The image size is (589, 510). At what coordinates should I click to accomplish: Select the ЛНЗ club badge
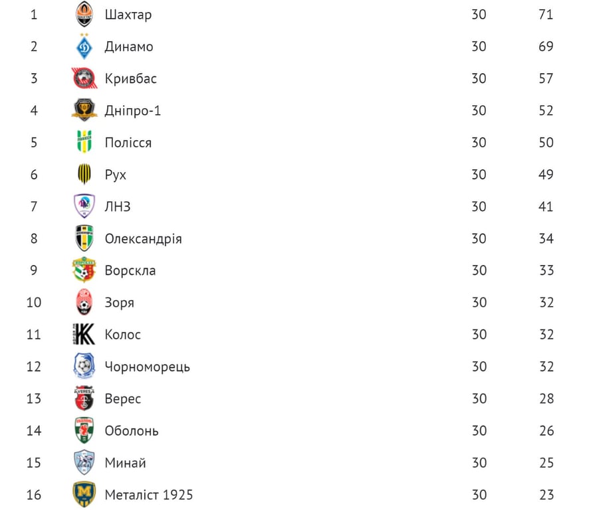pyautogui.click(x=84, y=207)
